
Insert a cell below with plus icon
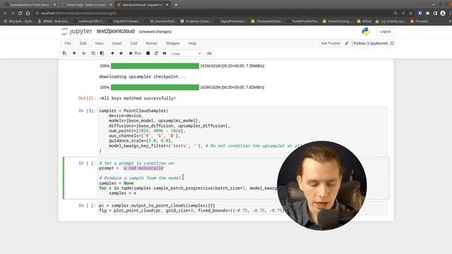(x=74, y=54)
